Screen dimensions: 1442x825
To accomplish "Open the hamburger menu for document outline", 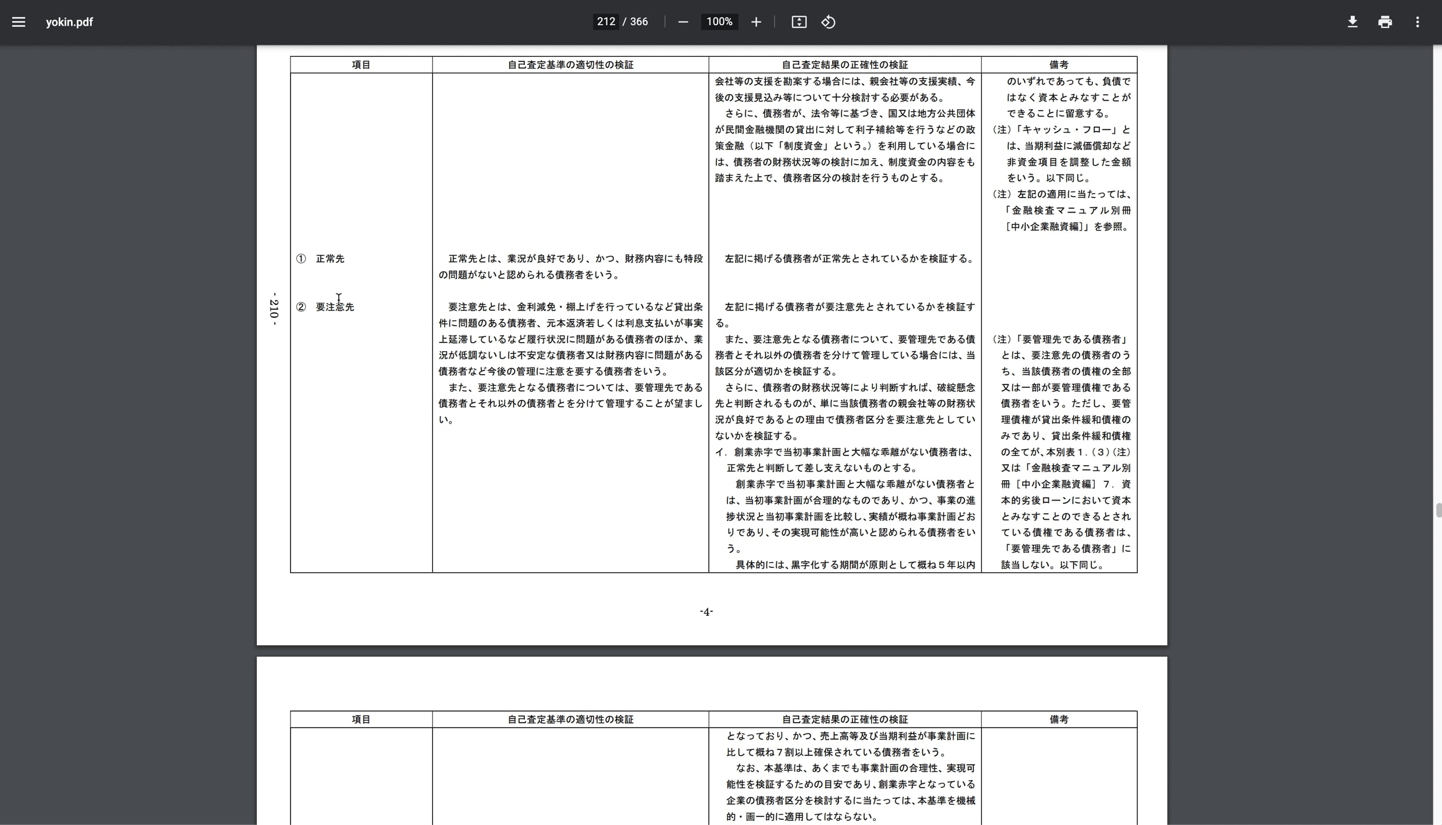I will pyautogui.click(x=19, y=22).
